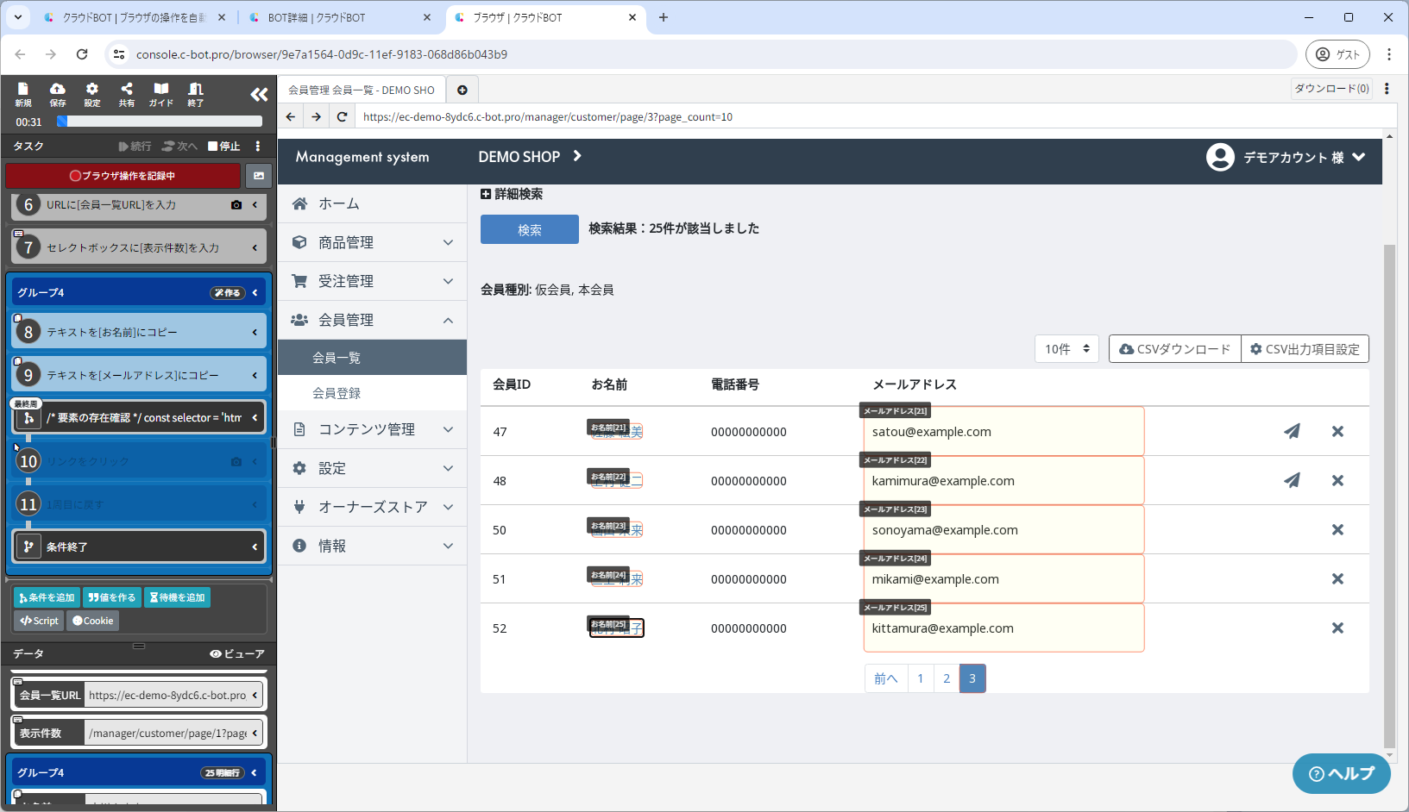Click the ヘルプ help bubble
The height and width of the screenshot is (812, 1409).
[x=1342, y=773]
